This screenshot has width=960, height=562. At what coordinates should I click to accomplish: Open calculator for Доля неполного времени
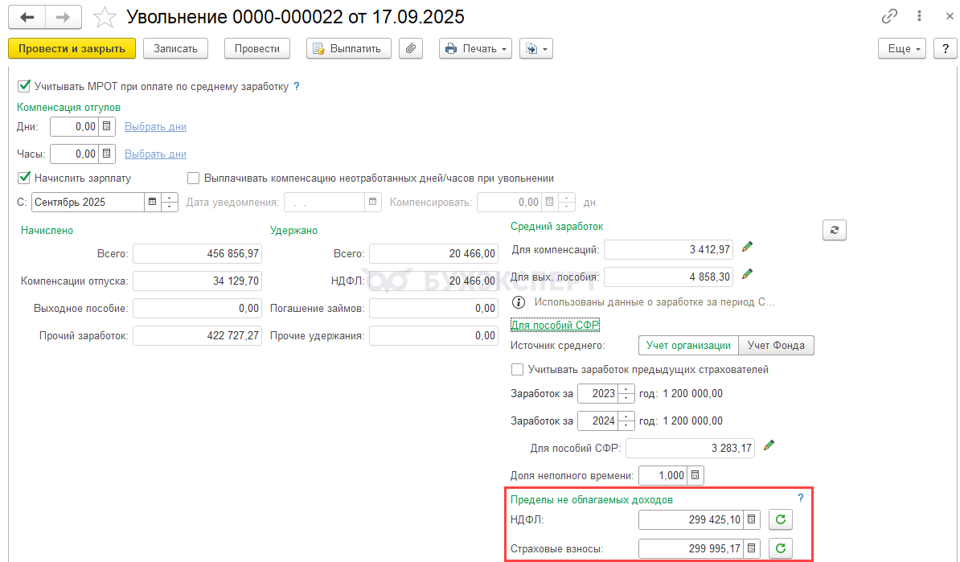(695, 475)
